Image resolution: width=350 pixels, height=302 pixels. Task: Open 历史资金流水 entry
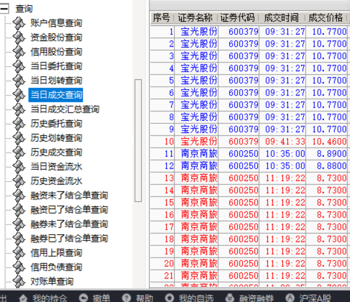click(56, 181)
